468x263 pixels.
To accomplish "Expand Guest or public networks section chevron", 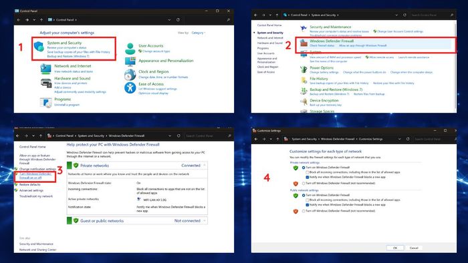I will 205,221.
